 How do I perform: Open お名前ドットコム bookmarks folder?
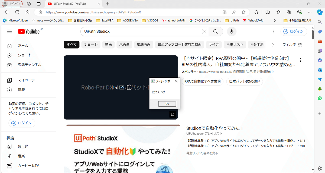(x=80, y=20)
